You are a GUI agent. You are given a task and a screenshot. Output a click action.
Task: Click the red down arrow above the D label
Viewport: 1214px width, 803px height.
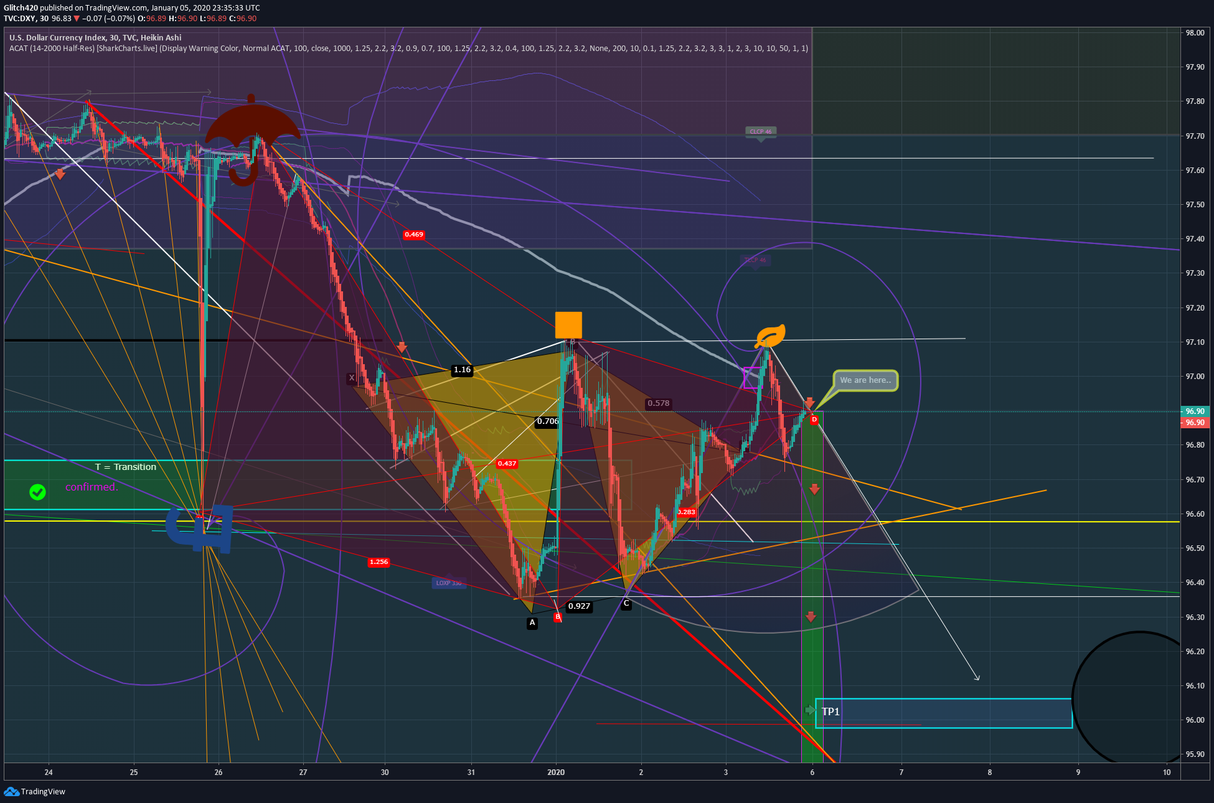[x=809, y=403]
